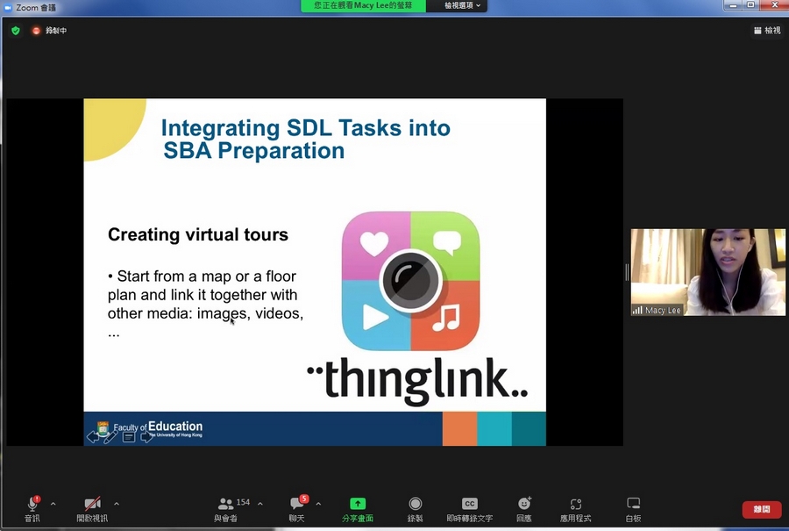The width and height of the screenshot is (789, 531).
Task: Unmute the microphone 音訊 button
Action: pyautogui.click(x=32, y=509)
